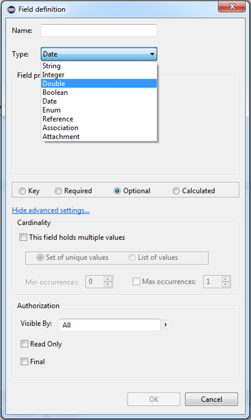Click the Max occurrences value field
Image resolution: width=251 pixels, height=420 pixels.
click(212, 282)
